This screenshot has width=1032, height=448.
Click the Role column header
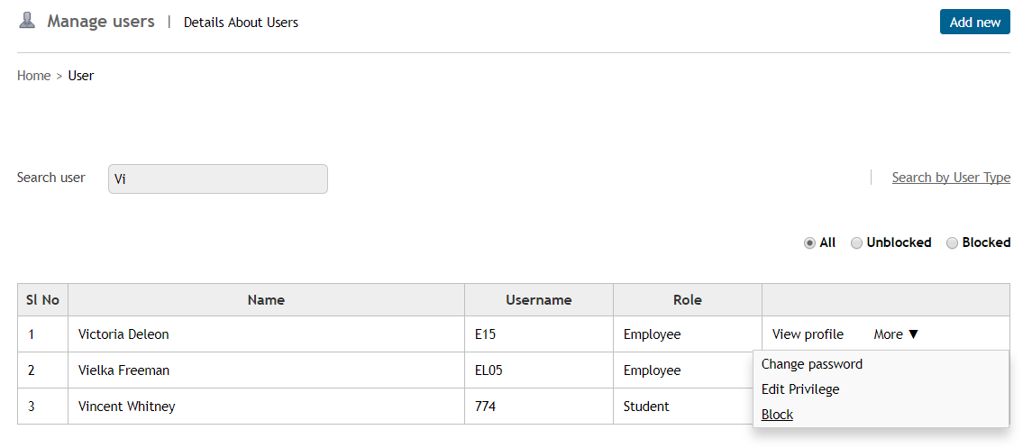coord(687,300)
